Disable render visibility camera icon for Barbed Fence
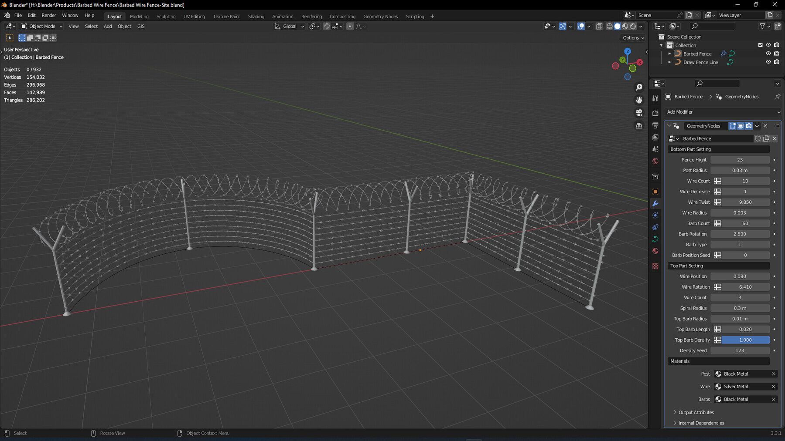 coord(777,54)
